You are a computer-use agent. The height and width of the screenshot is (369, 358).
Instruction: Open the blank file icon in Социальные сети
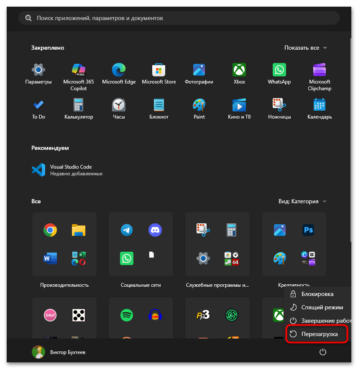151,255
